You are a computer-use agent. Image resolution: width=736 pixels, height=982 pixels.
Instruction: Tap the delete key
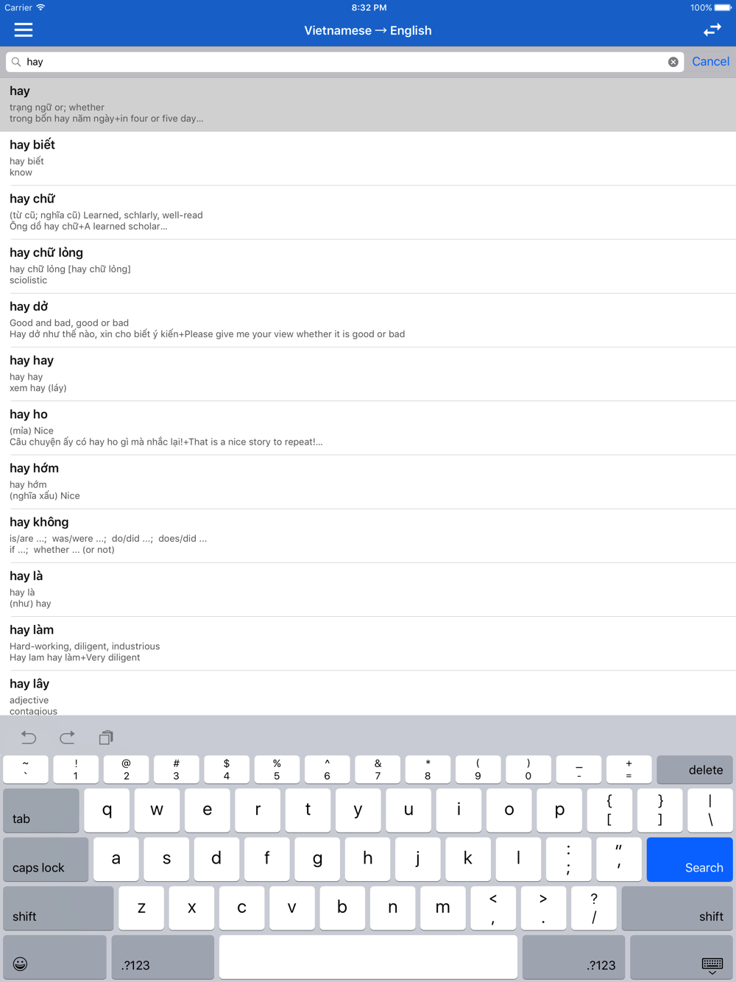pos(694,769)
